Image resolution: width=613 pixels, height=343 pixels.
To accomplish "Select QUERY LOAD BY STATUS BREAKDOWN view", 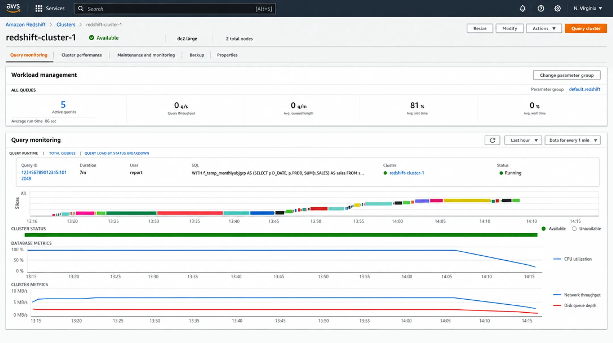I will coord(117,153).
